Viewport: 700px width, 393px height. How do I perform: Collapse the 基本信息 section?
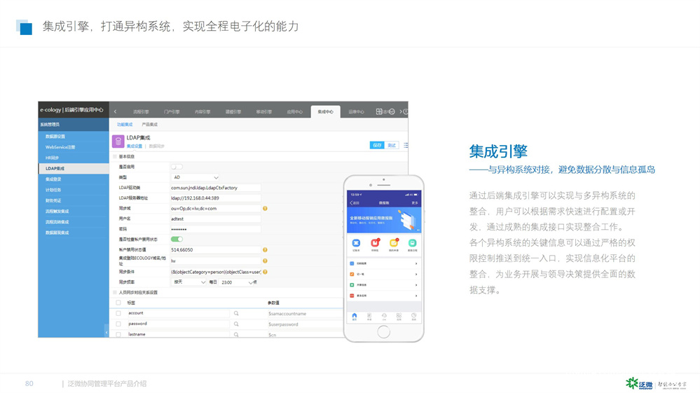pyautogui.click(x=115, y=157)
